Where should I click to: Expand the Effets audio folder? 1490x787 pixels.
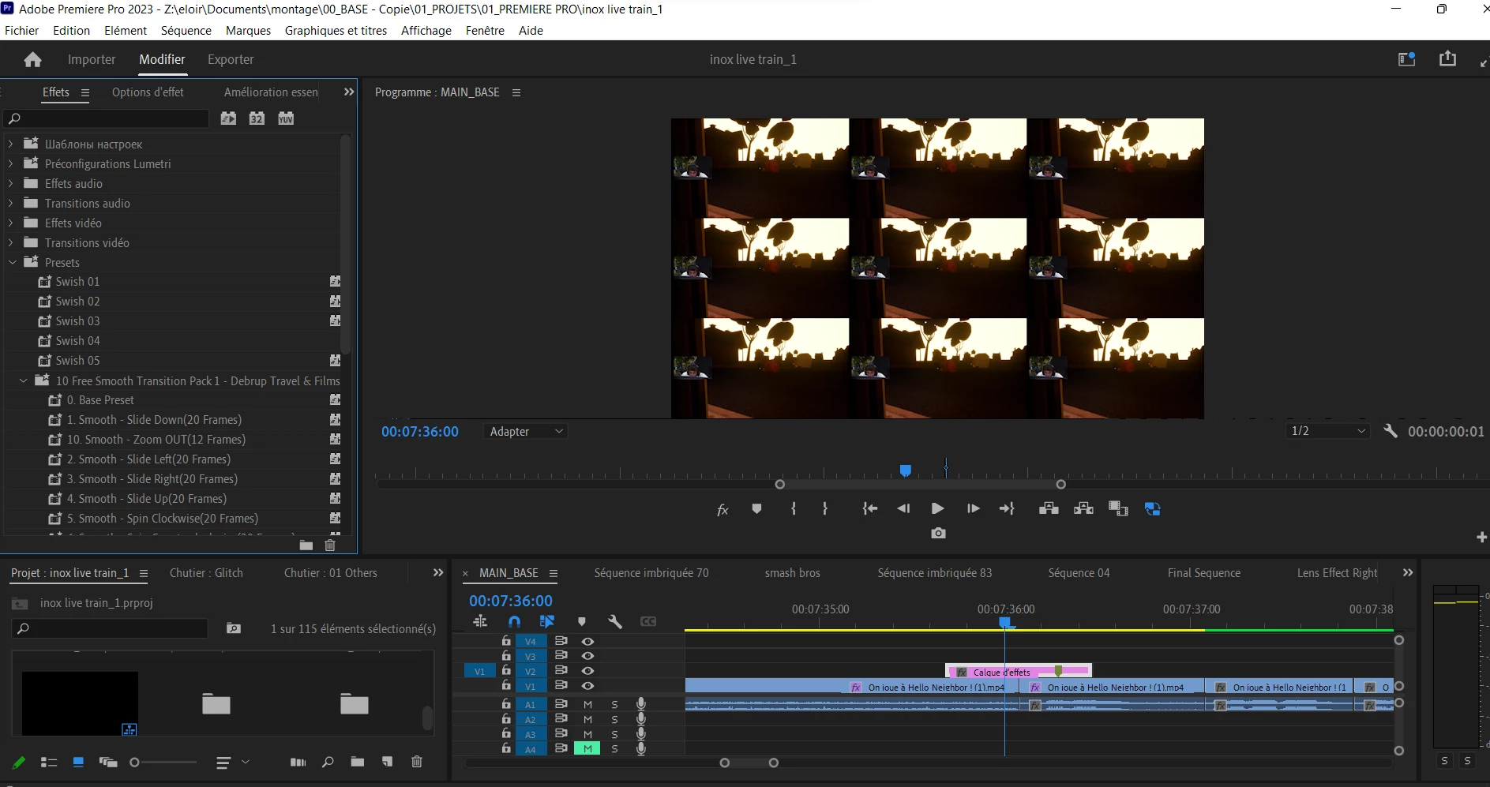pyautogui.click(x=11, y=183)
